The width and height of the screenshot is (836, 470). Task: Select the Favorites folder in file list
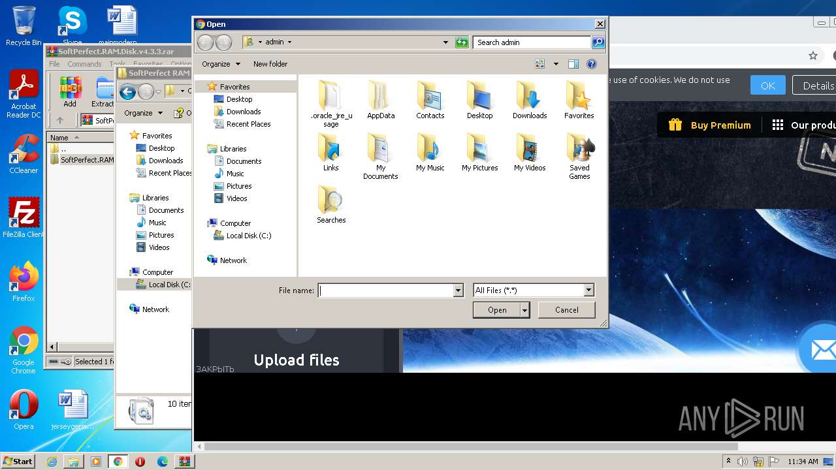[579, 100]
